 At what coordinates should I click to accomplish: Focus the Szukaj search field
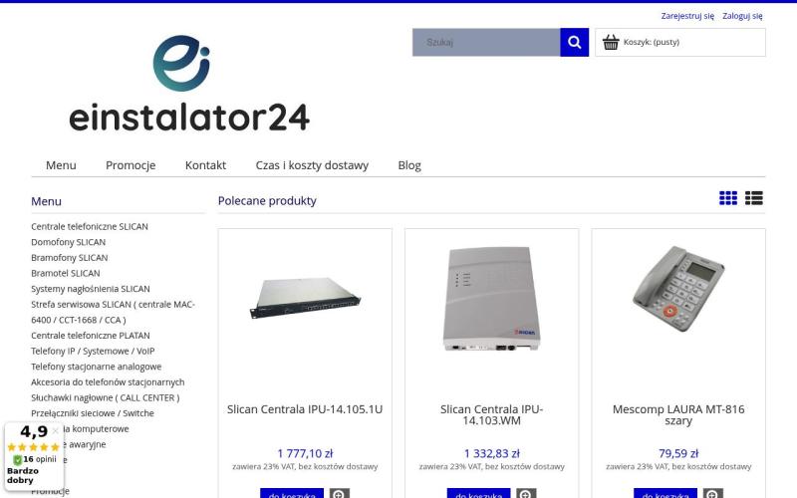(486, 42)
